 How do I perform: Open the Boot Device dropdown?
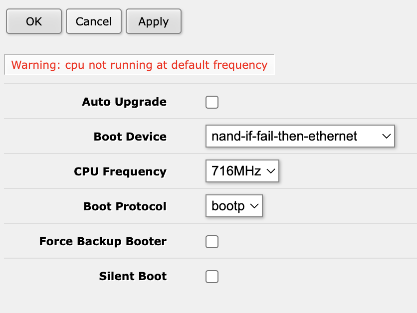[300, 137]
